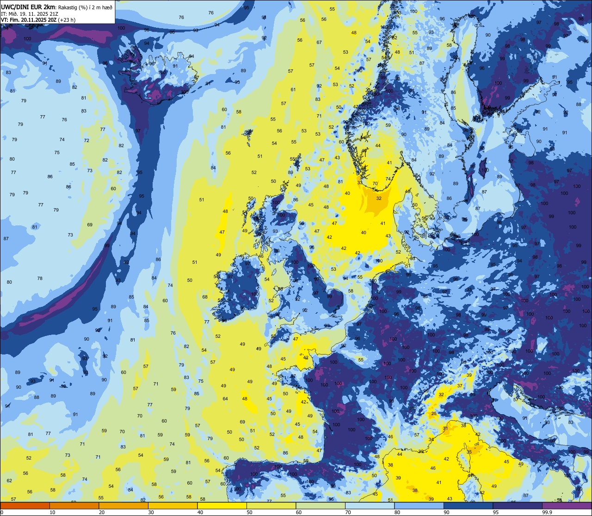Pick the 20–30 legend color segment
Screen dimensions: 592x516
[123, 505]
